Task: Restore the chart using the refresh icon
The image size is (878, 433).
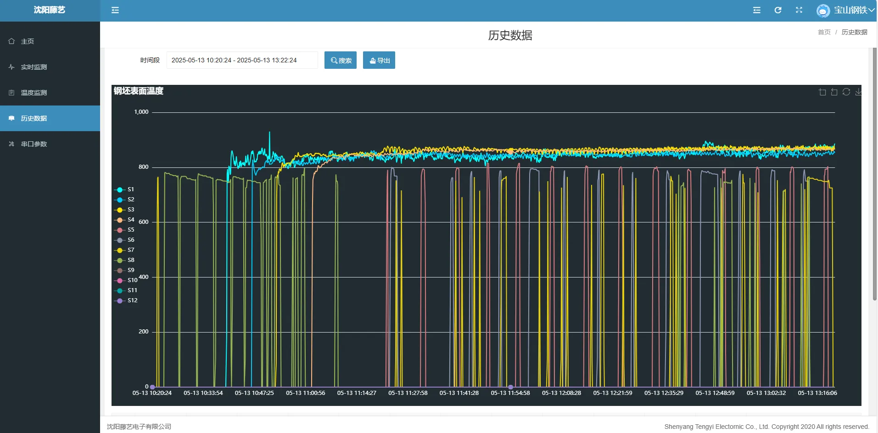Action: point(846,92)
